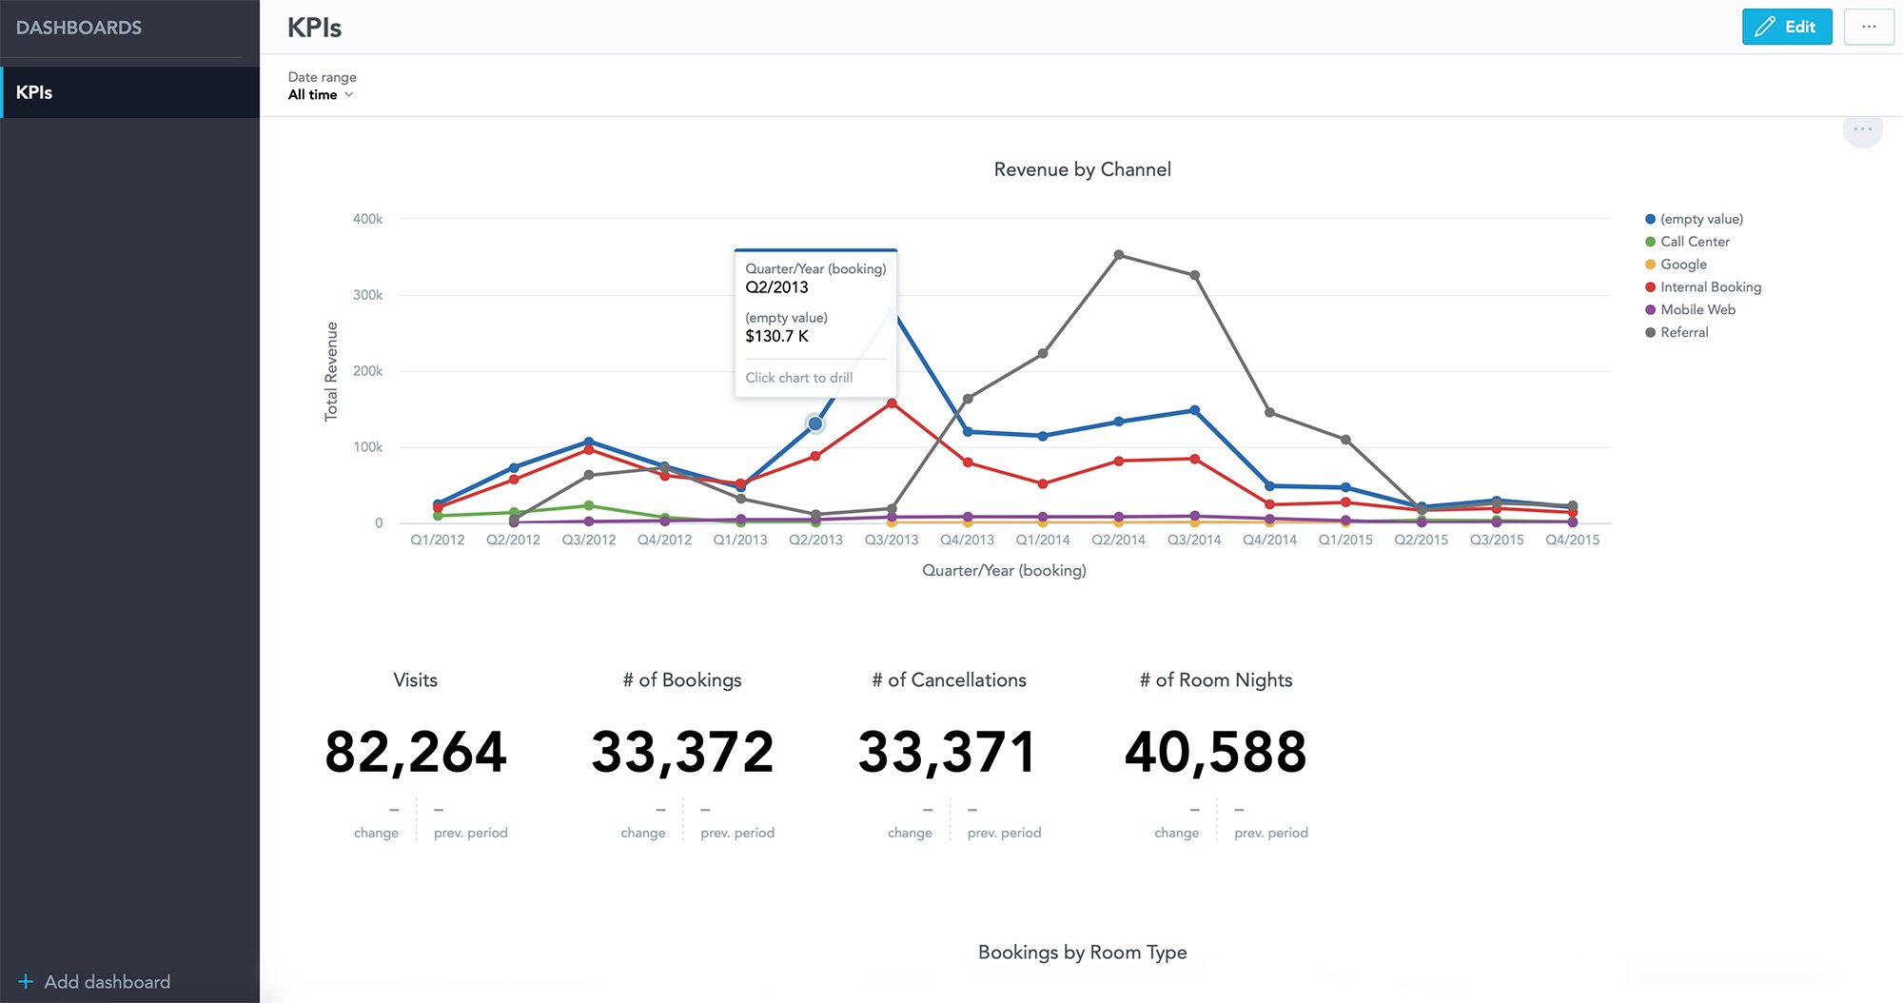
Task: Click the Click chart to drill tooltip
Action: coord(798,377)
